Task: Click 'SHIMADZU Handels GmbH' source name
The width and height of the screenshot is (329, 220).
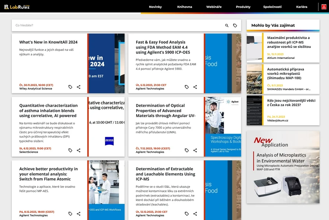Action: pos(289,89)
